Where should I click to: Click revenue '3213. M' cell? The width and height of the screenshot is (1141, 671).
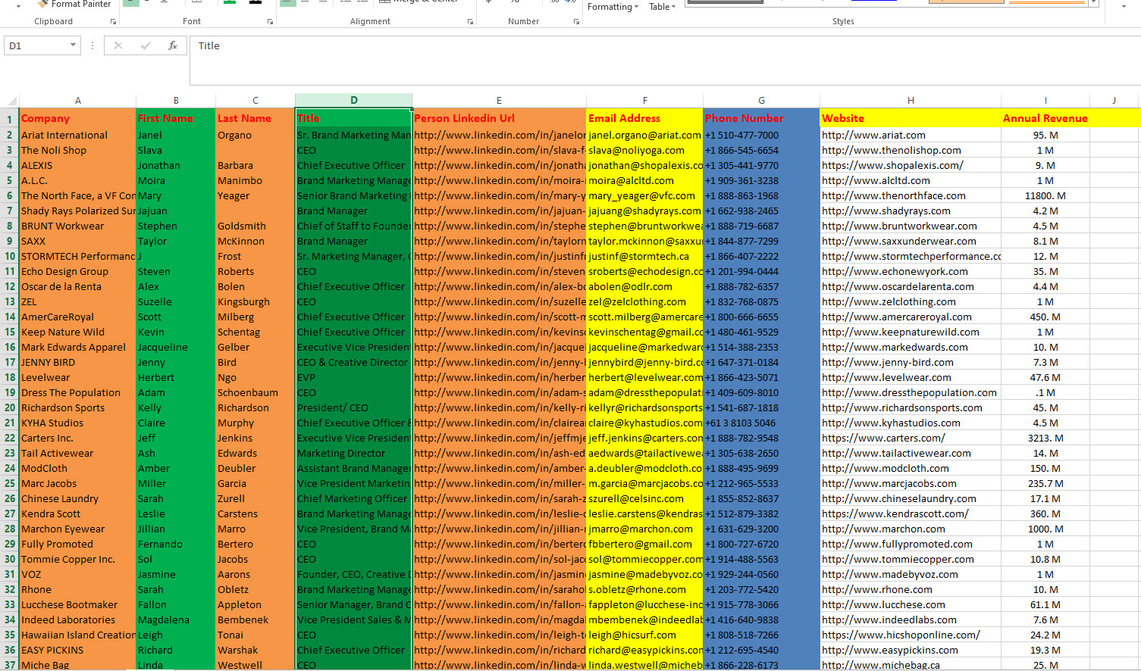click(1045, 438)
